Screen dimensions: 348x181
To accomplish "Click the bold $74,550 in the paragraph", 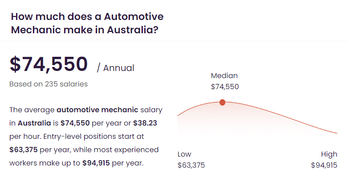I will coord(75,123).
